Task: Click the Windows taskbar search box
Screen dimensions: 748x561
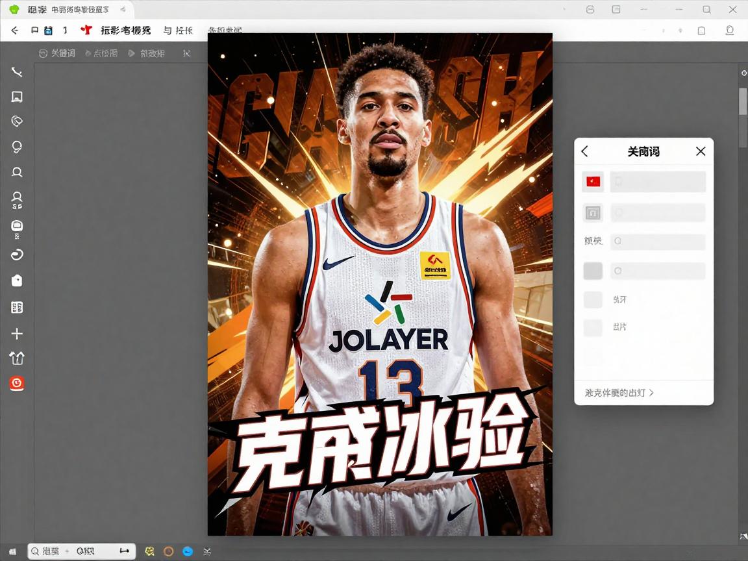Action: tap(81, 551)
